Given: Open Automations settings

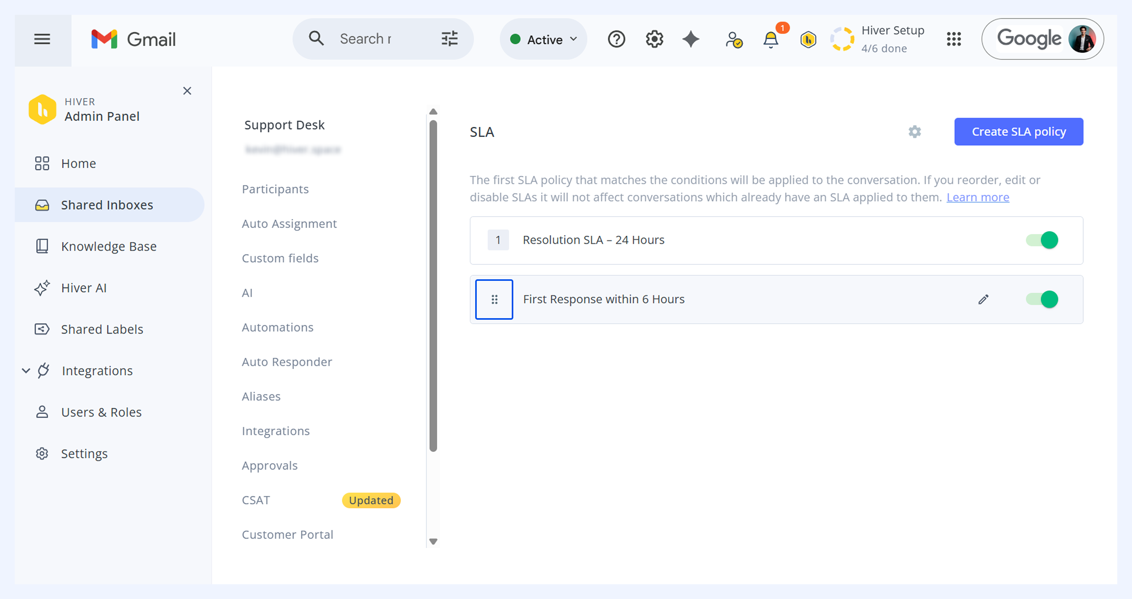Looking at the screenshot, I should [277, 328].
